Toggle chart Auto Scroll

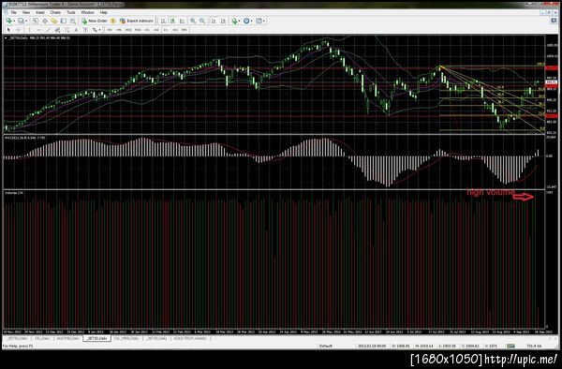click(214, 21)
